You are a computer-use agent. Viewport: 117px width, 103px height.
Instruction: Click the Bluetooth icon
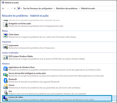6,80
